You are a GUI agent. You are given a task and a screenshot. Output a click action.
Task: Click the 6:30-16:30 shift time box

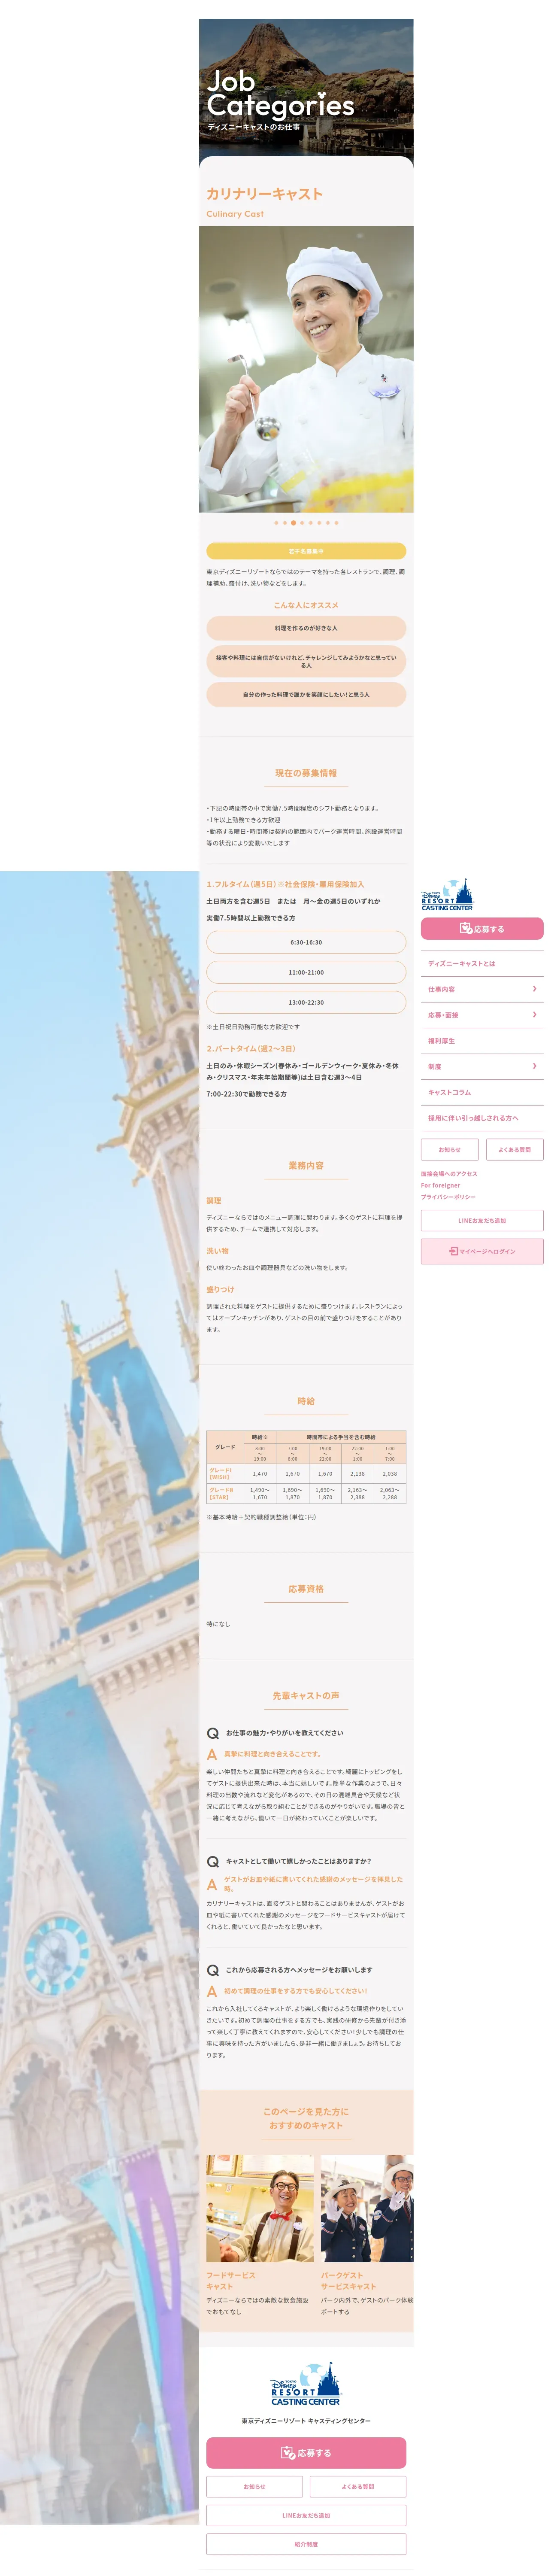tap(306, 943)
